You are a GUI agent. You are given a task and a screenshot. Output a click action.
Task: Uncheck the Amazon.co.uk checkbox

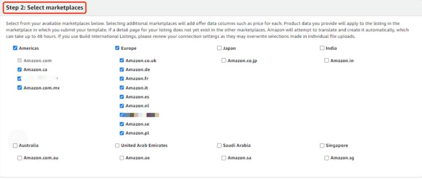coord(122,60)
